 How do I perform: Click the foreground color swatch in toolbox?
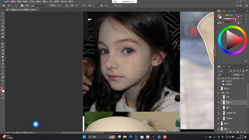pos(2,90)
